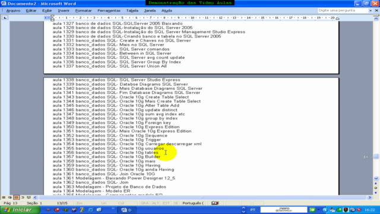Open the Janela menu
380x214 pixels.
coord(150,11)
